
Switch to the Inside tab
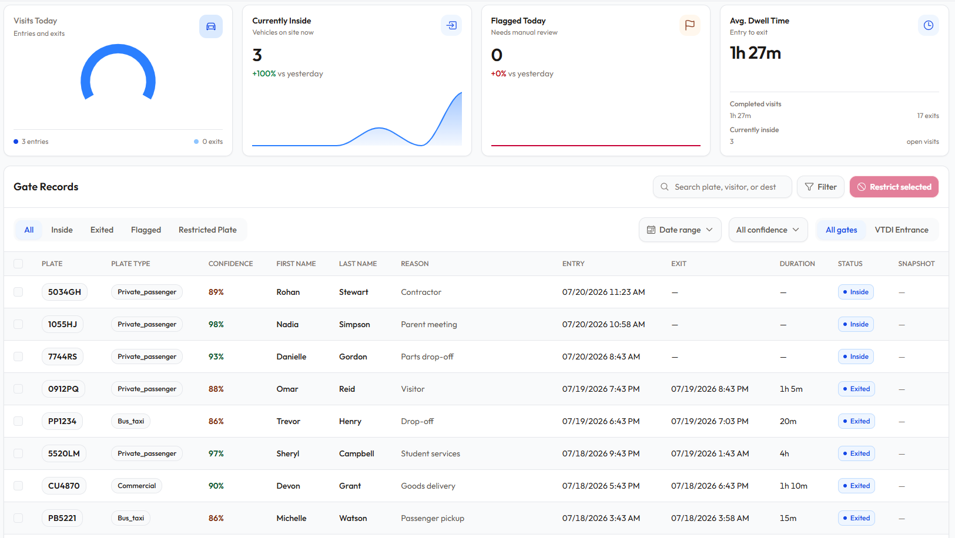pos(62,230)
